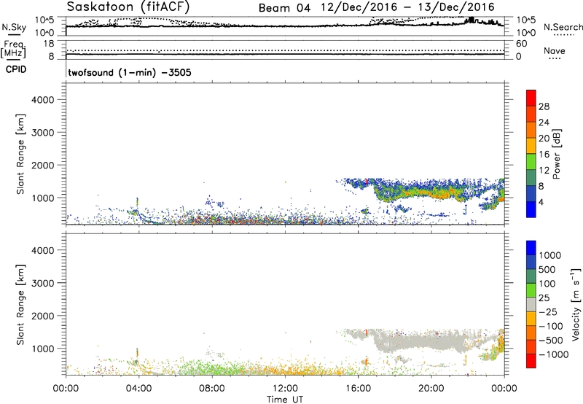Click the 60 tick on Nave axis
The image size is (583, 404).
(x=521, y=44)
